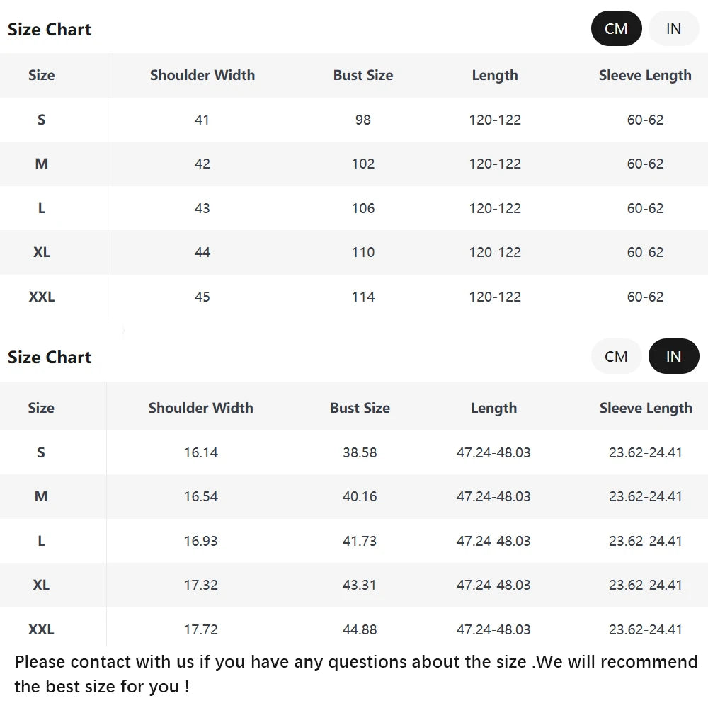
Task: Click the Shoulder Width header in centimeter chart
Action: [202, 75]
